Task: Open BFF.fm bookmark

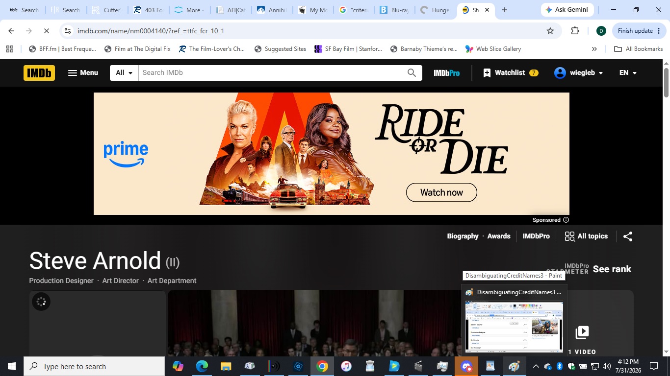Action: [63, 49]
